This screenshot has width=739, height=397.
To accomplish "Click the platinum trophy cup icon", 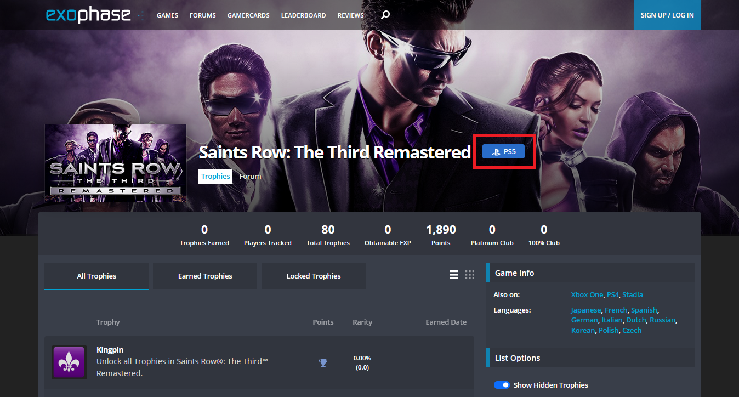I will 323,362.
